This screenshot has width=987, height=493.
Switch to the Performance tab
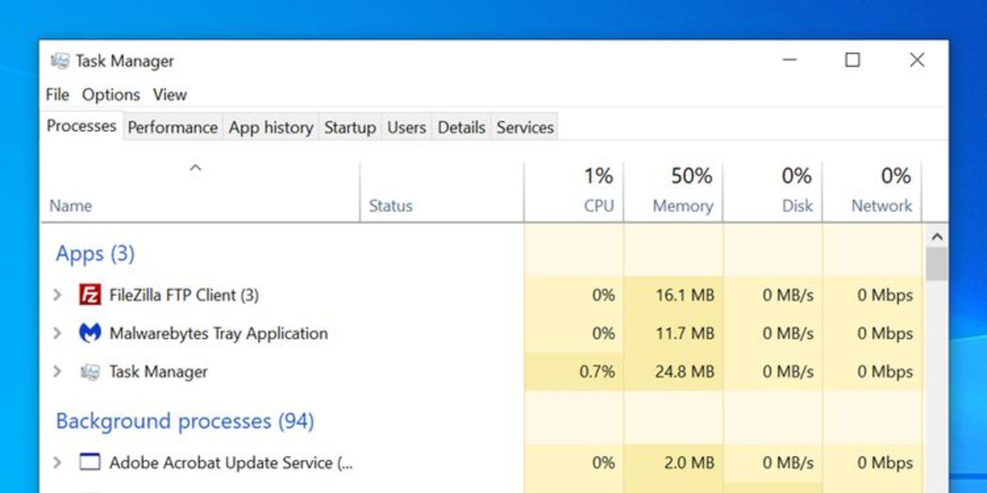pyautogui.click(x=172, y=127)
